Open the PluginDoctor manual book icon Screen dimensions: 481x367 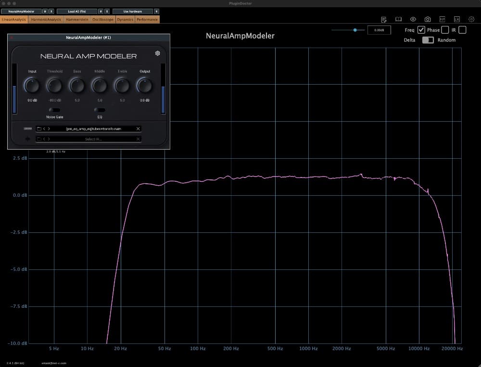[398, 19]
